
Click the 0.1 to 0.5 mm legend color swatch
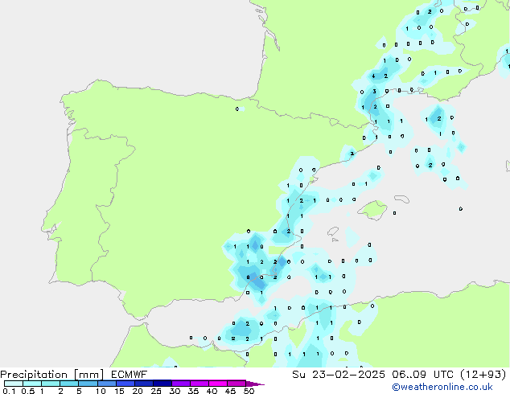coord(14,384)
